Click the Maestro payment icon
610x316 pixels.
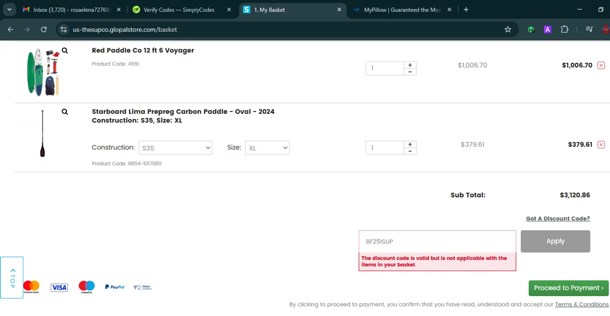(x=87, y=287)
